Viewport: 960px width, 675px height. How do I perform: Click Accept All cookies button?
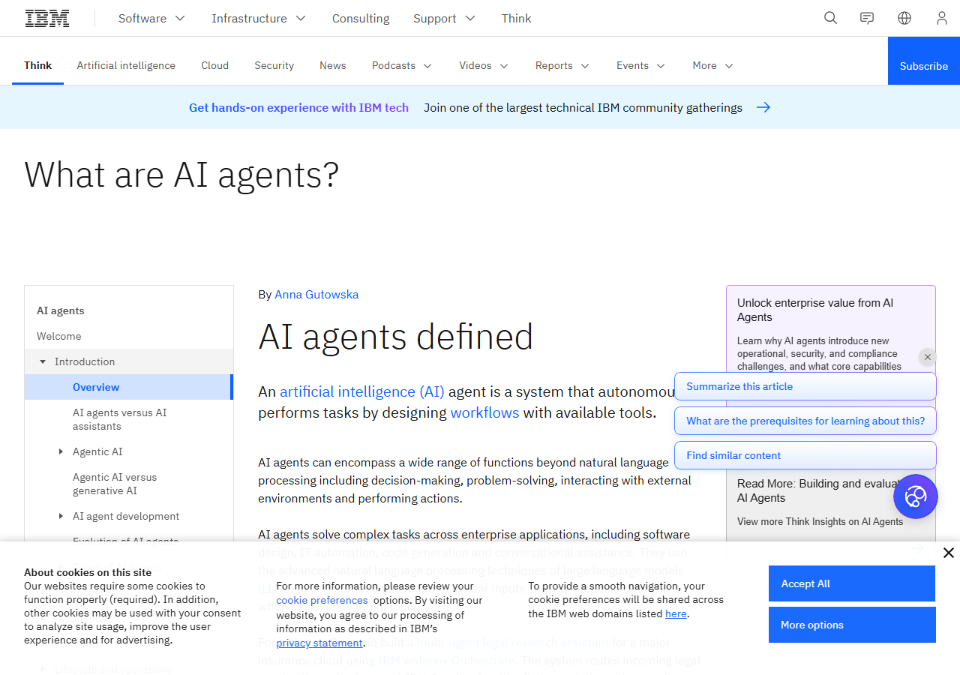point(852,583)
